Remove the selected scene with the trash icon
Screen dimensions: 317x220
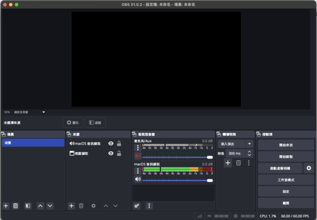[x=15, y=206]
